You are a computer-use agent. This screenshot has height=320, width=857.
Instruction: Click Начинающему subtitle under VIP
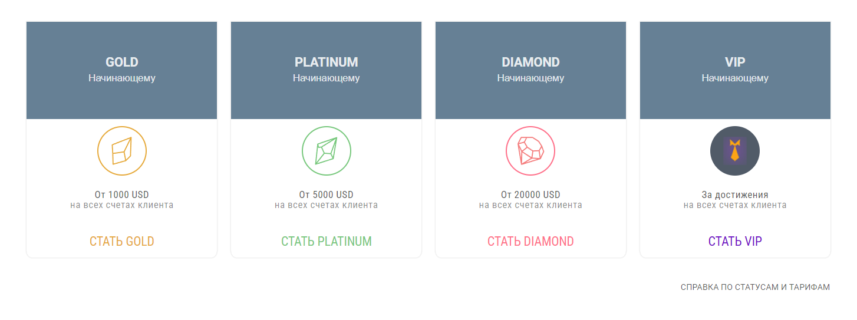735,78
